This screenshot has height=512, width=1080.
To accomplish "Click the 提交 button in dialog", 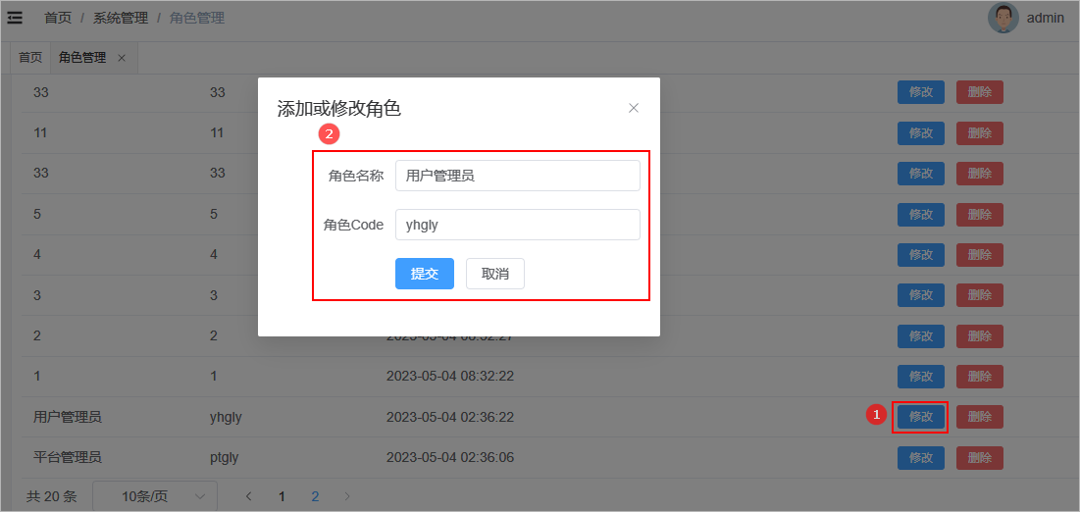I will [424, 274].
